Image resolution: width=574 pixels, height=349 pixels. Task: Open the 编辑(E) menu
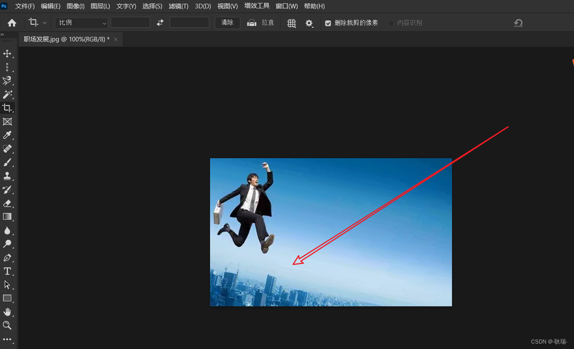(x=51, y=6)
